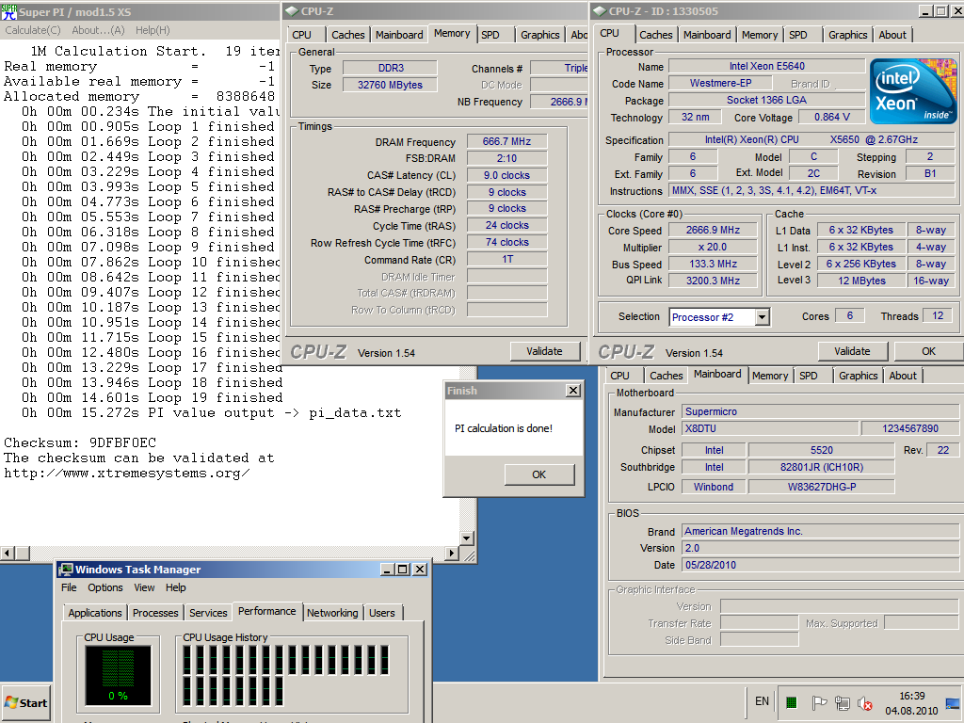Click the CPU-Z ID 1330505 title icon

click(600, 11)
